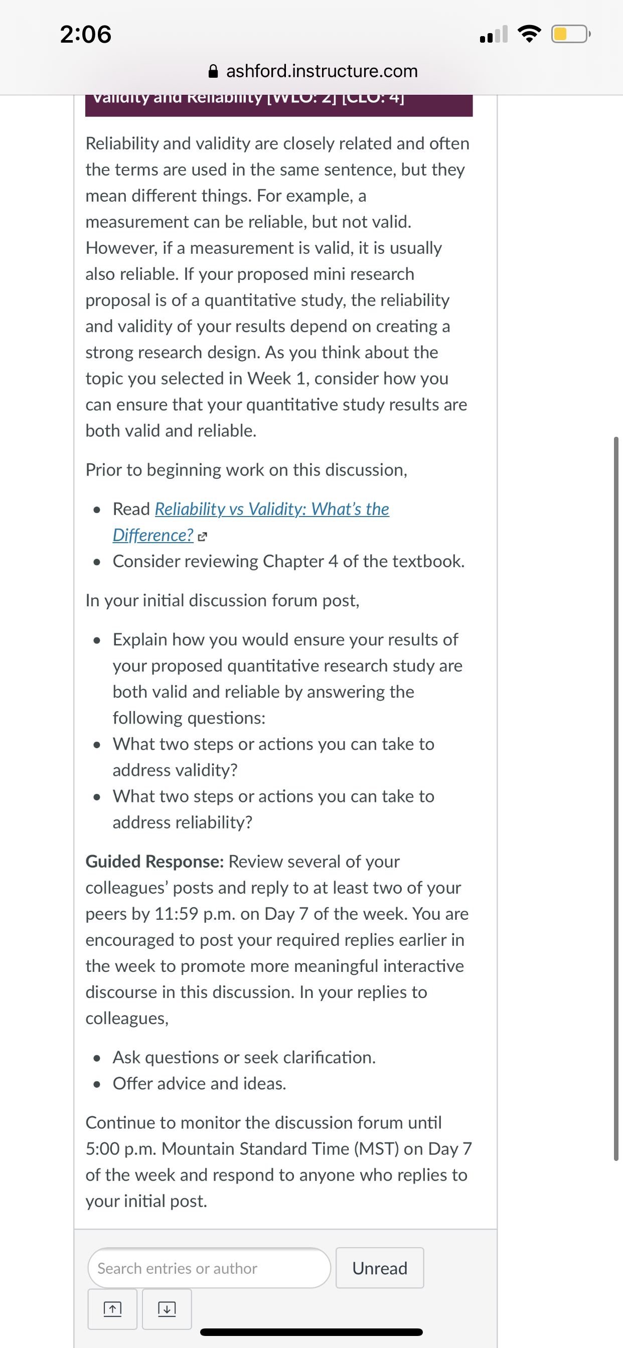Image resolution: width=623 pixels, height=1348 pixels.
Task: Click the vertical scrollbar on the right edge
Action: click(x=616, y=798)
